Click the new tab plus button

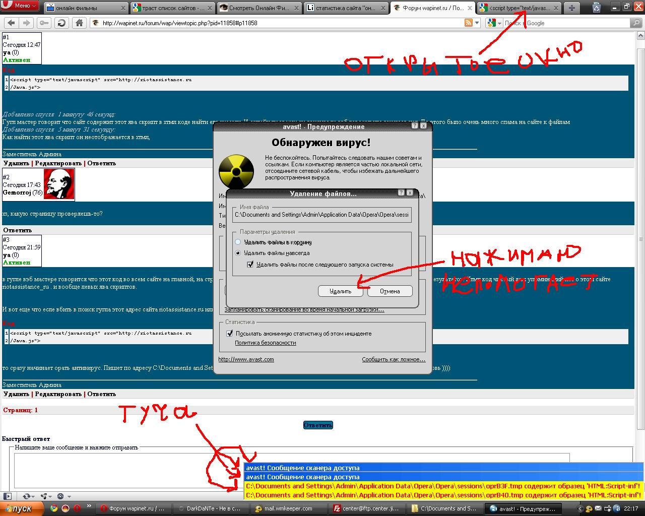coord(572,8)
